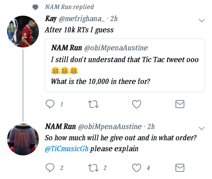Open NAM Run's jersey avatar
The width and height of the screenshot is (212, 179).
(x=23, y=139)
